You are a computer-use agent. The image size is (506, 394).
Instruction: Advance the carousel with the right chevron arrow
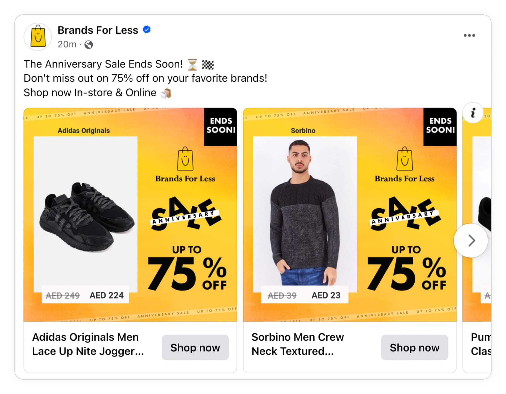pos(471,240)
